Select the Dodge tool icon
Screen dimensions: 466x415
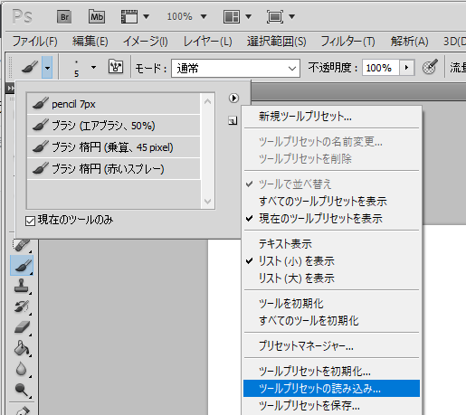click(22, 390)
